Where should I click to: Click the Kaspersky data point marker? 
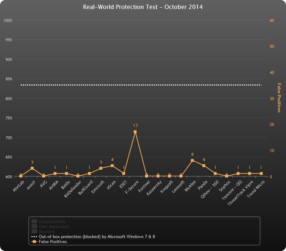click(158, 176)
